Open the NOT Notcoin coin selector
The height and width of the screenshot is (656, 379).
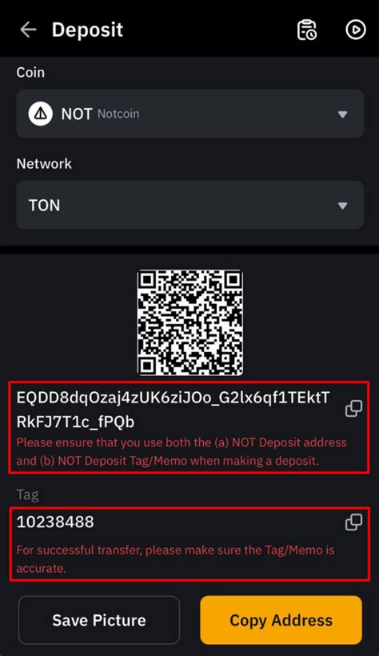[x=190, y=114]
